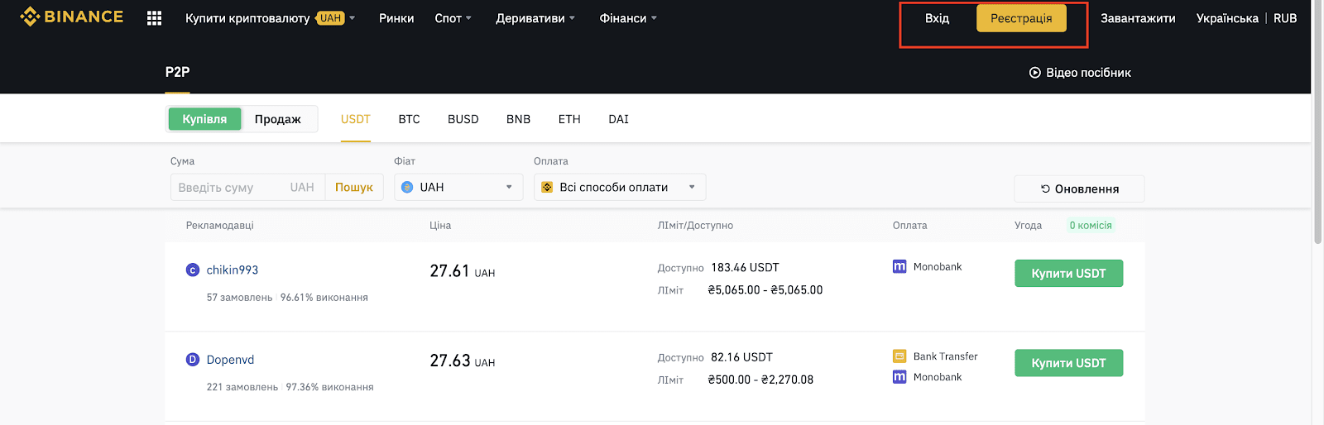The width and height of the screenshot is (1324, 425).
Task: Open the Ринки menu item
Action: pos(396,18)
